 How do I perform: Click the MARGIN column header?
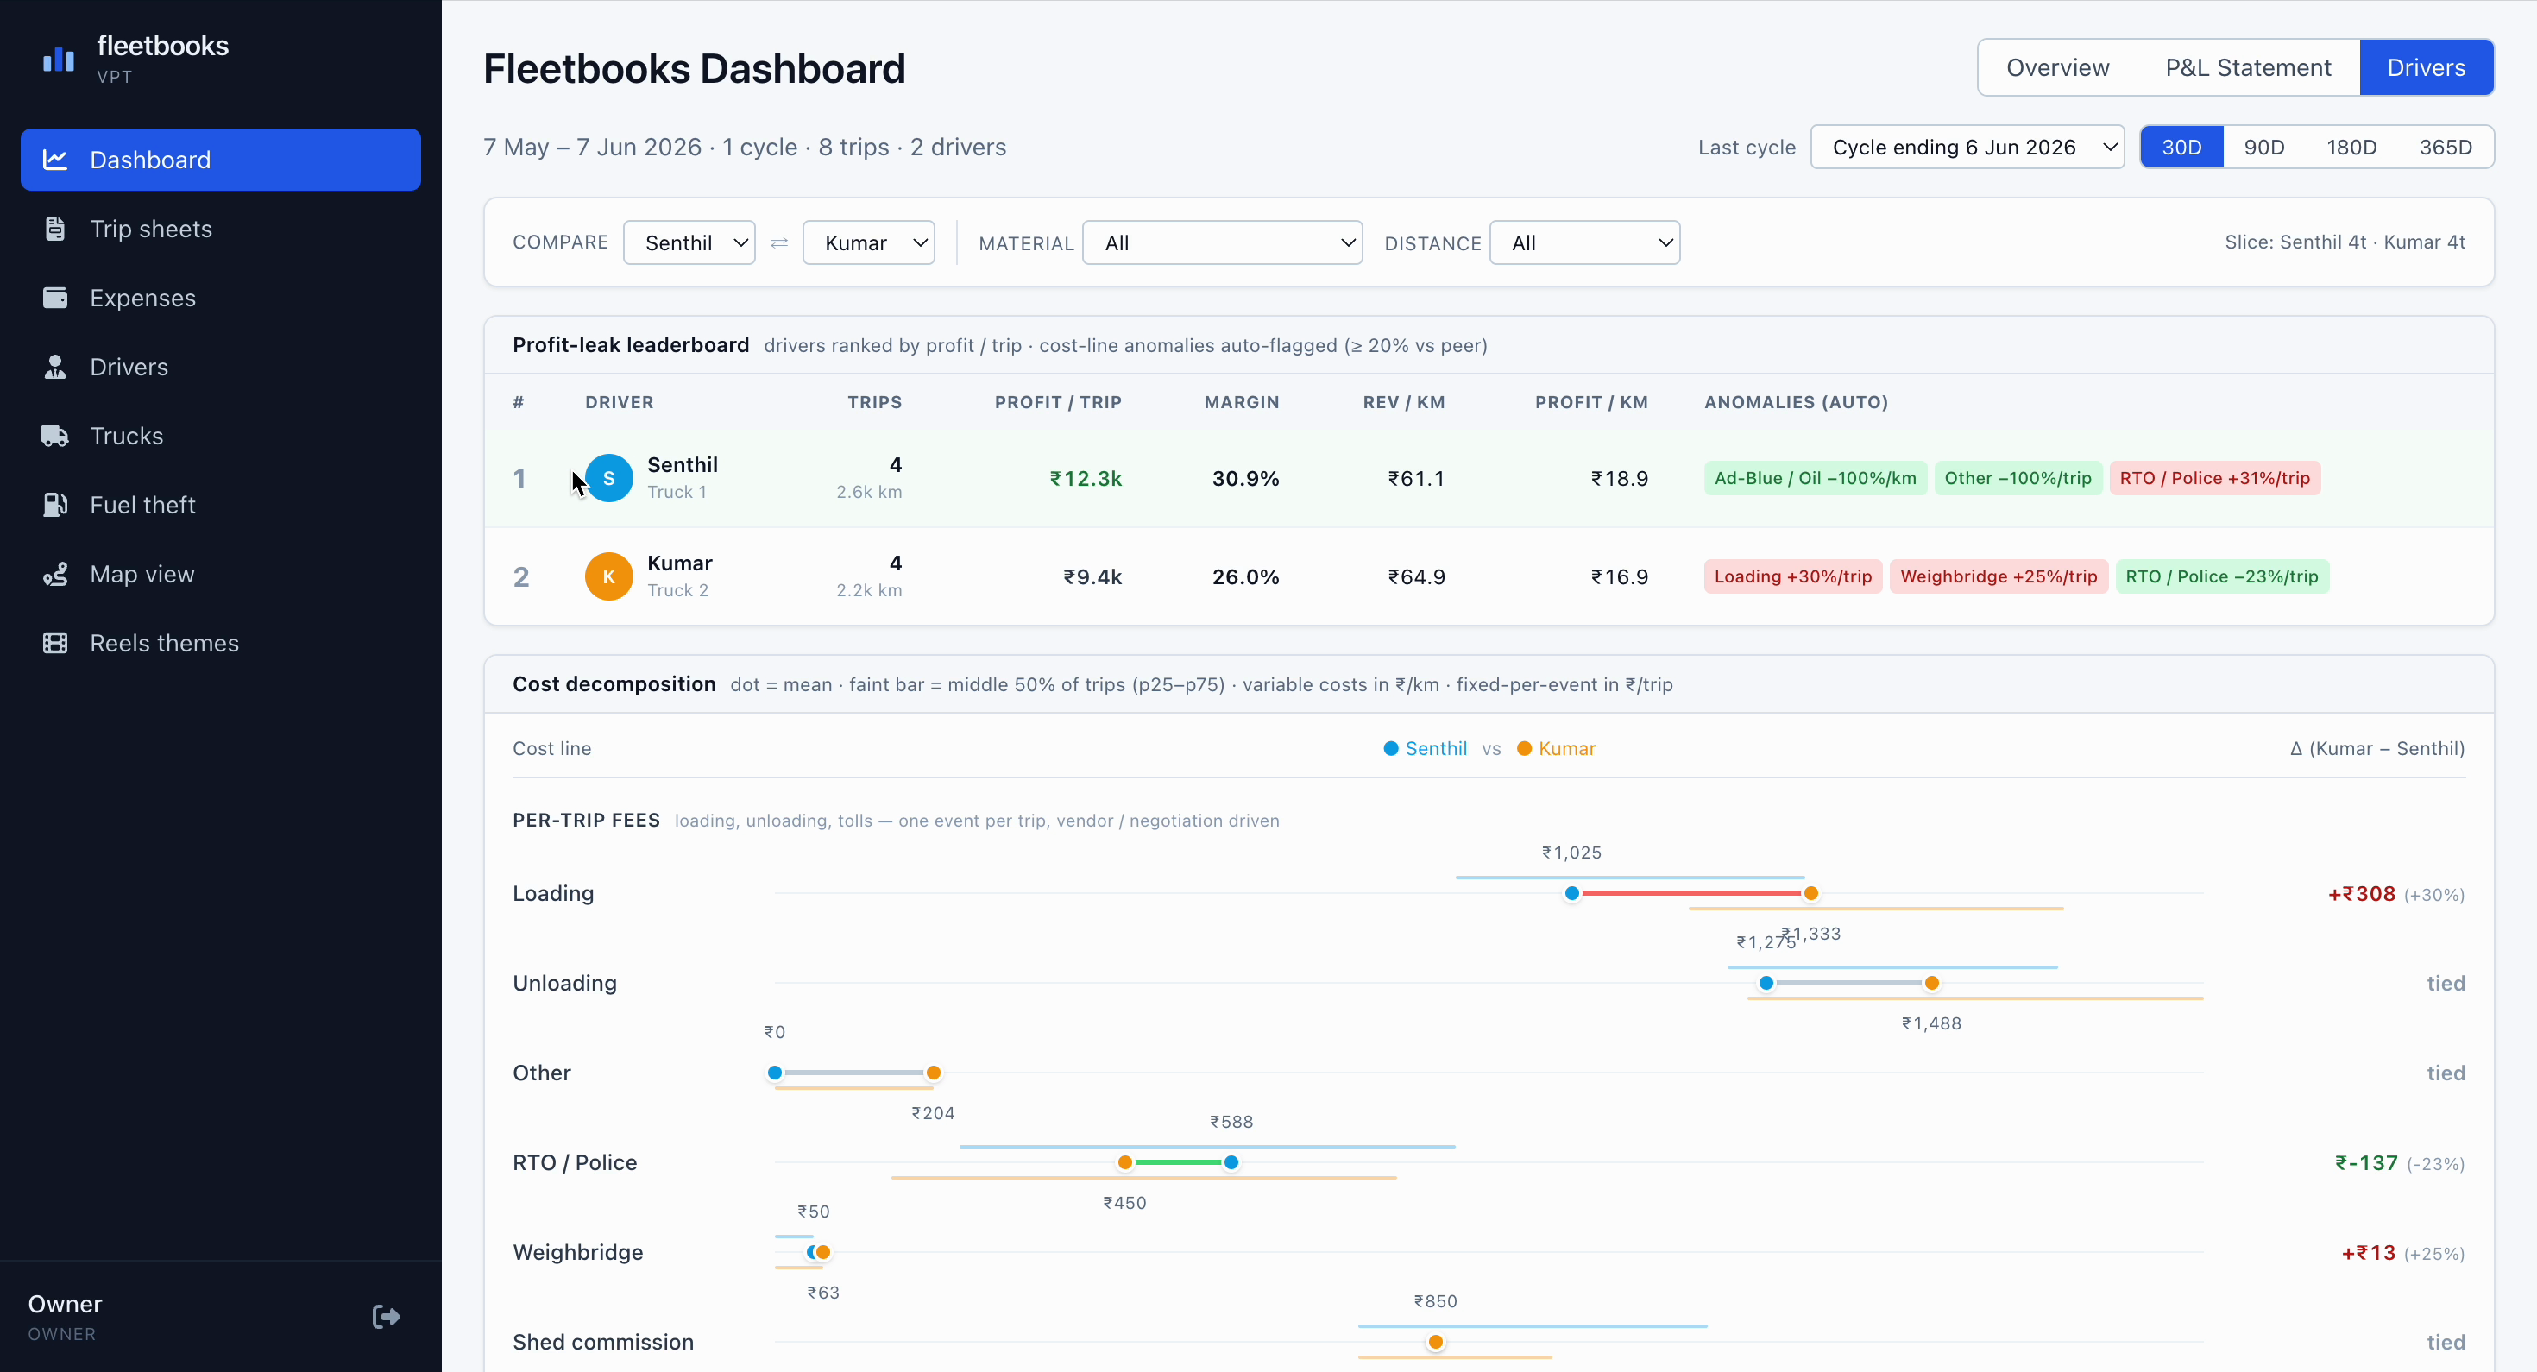pos(1241,402)
